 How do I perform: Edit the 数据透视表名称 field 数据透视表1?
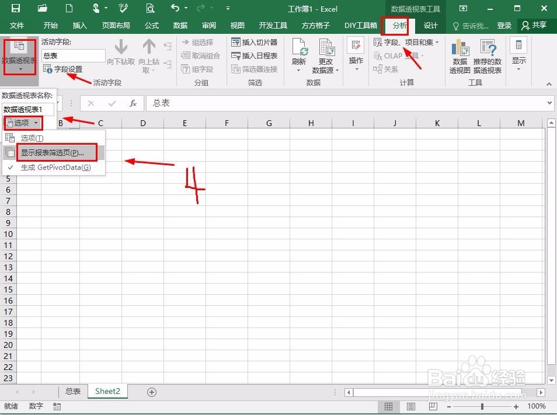28,109
